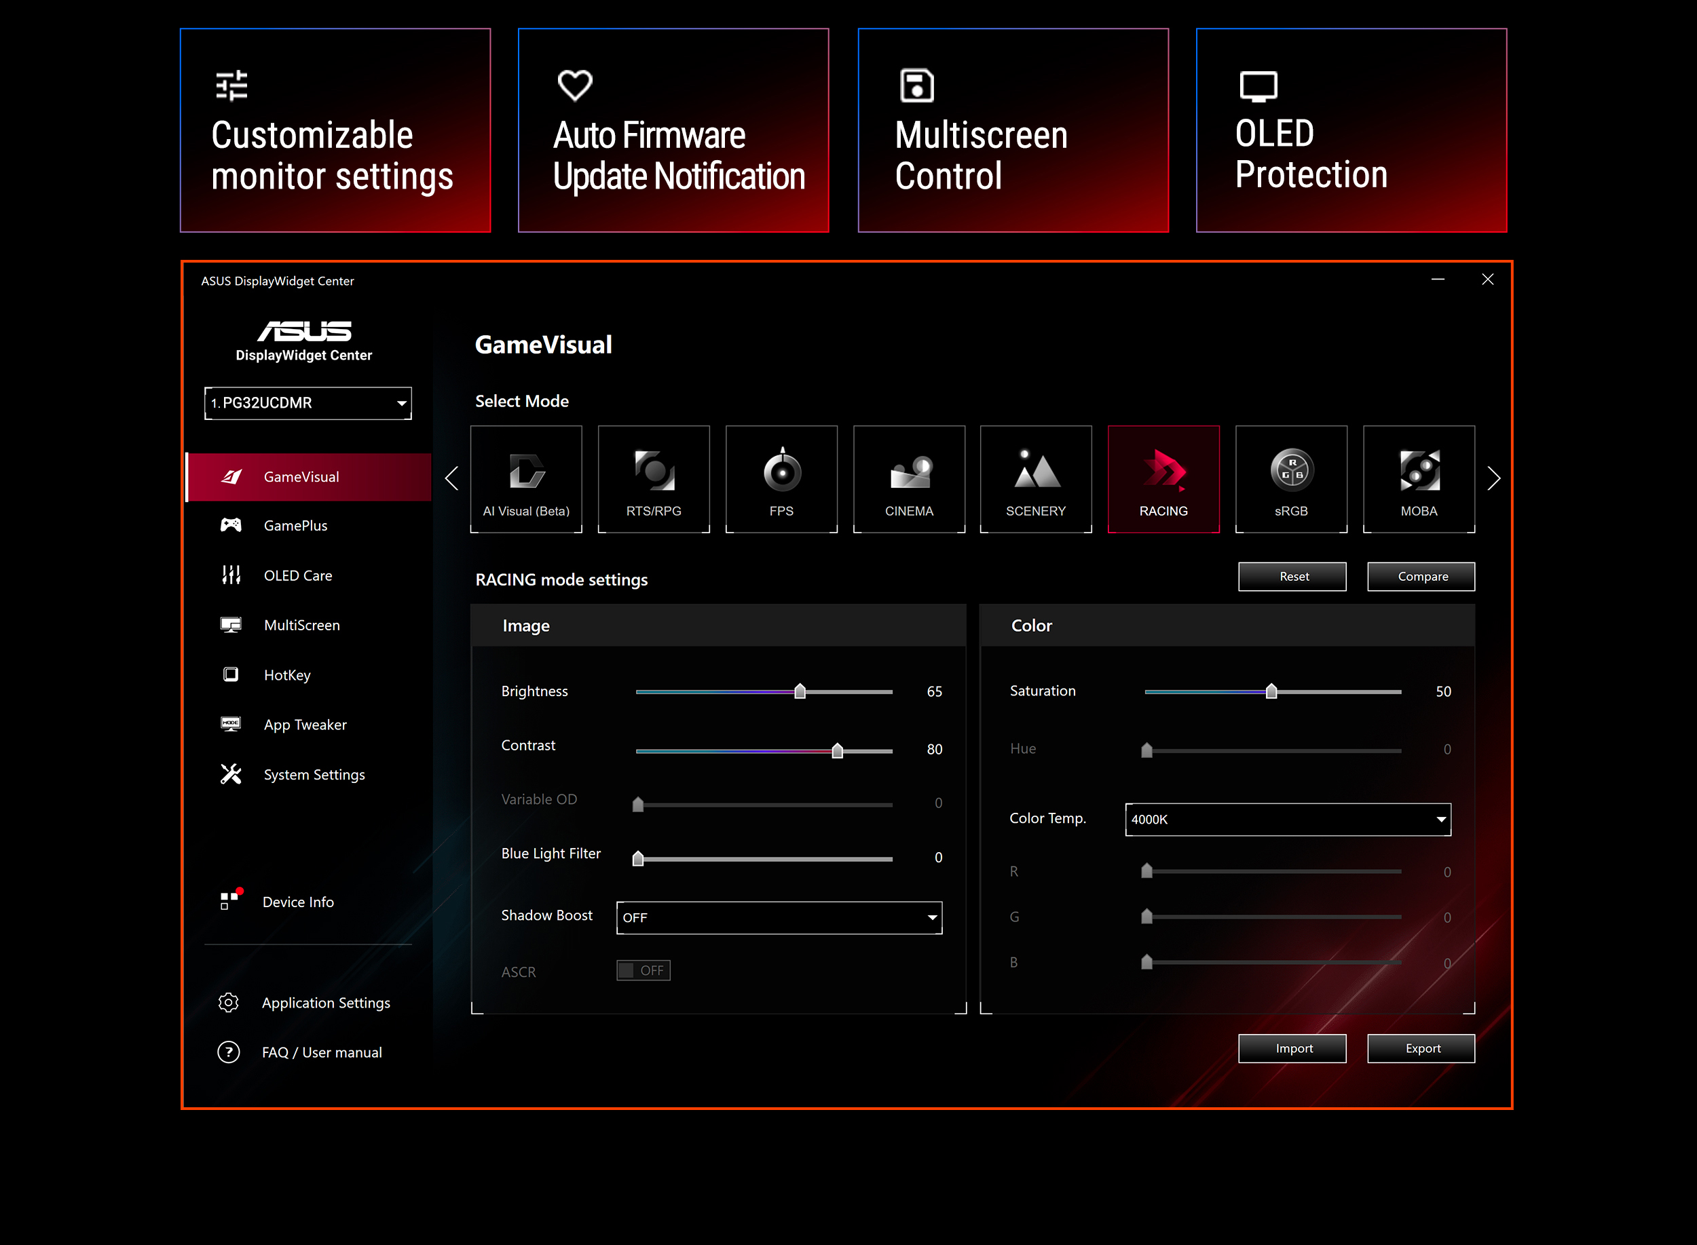Click the Export button
1697x1245 pixels.
(x=1421, y=1048)
